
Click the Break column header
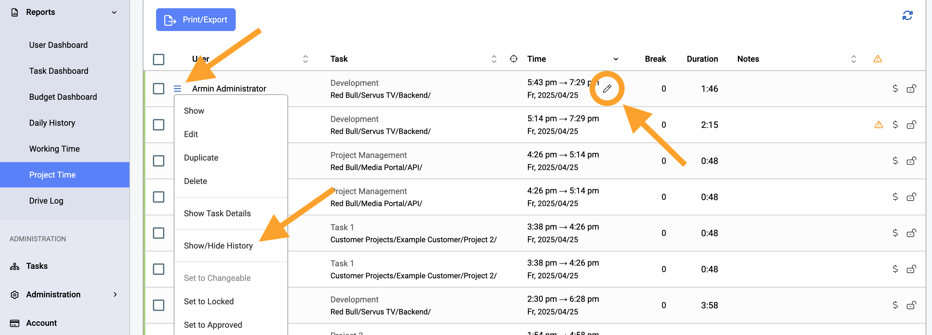pos(655,59)
